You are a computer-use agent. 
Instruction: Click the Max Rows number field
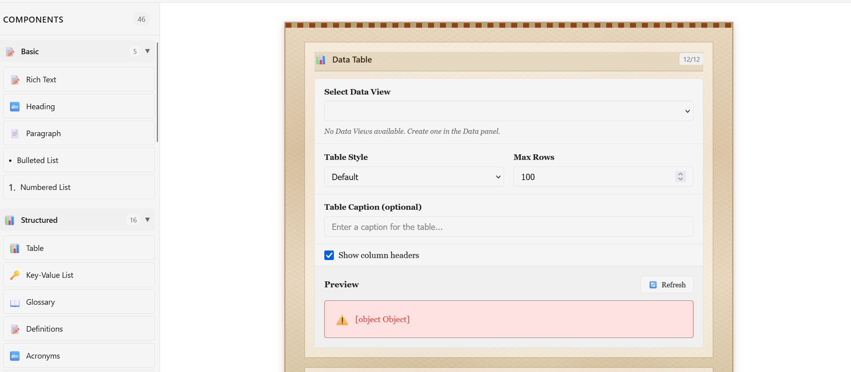pos(603,177)
